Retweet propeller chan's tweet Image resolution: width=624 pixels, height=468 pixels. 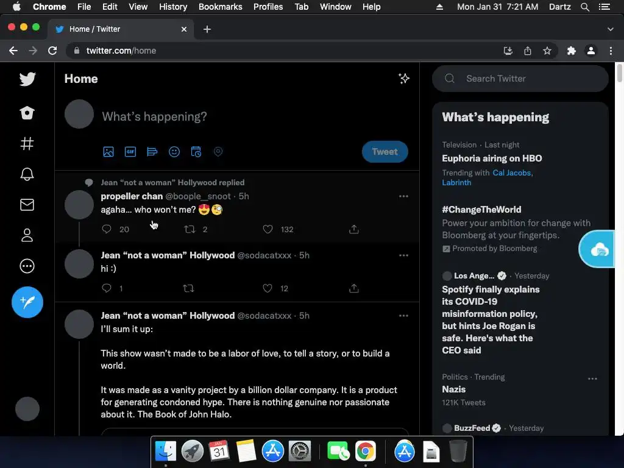coord(190,229)
